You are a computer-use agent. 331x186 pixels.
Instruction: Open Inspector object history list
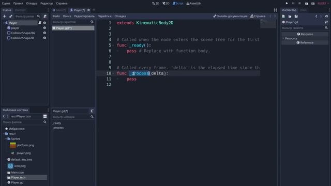(x=326, y=16)
